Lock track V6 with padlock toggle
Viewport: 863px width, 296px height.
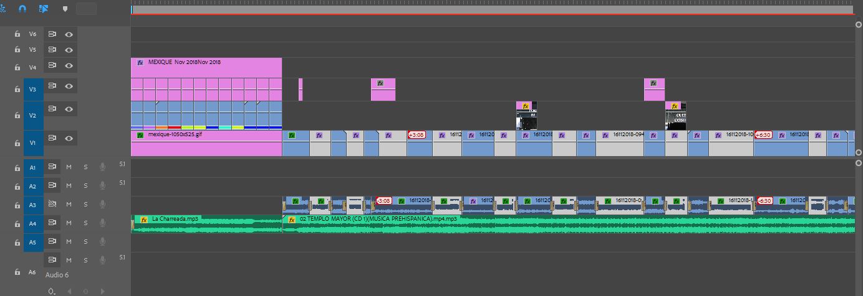(x=17, y=34)
